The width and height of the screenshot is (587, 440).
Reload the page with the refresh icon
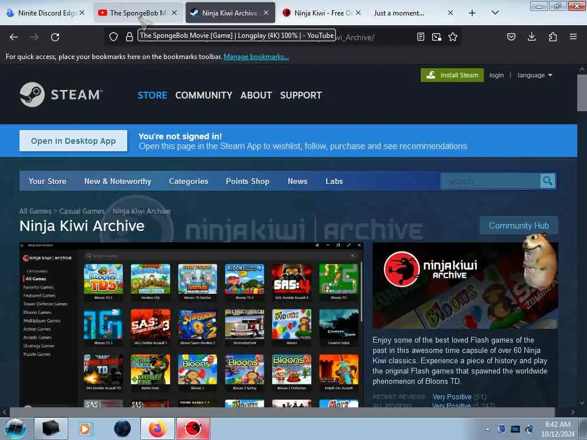coord(55,37)
